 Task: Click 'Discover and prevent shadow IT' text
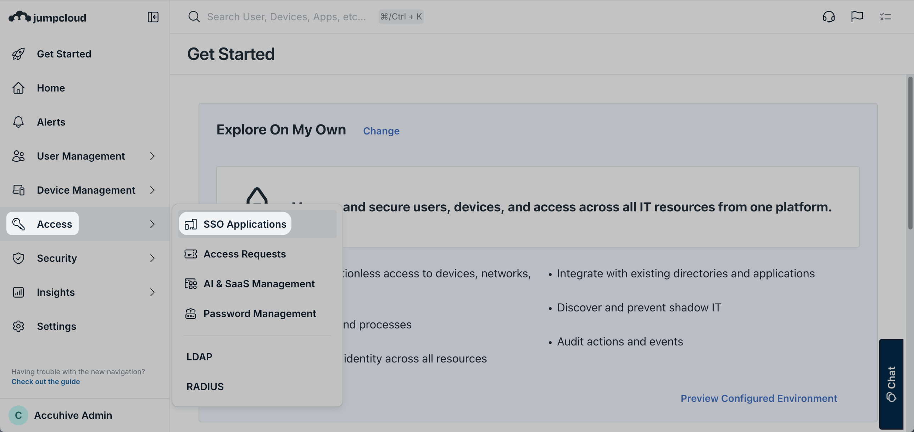pyautogui.click(x=639, y=308)
